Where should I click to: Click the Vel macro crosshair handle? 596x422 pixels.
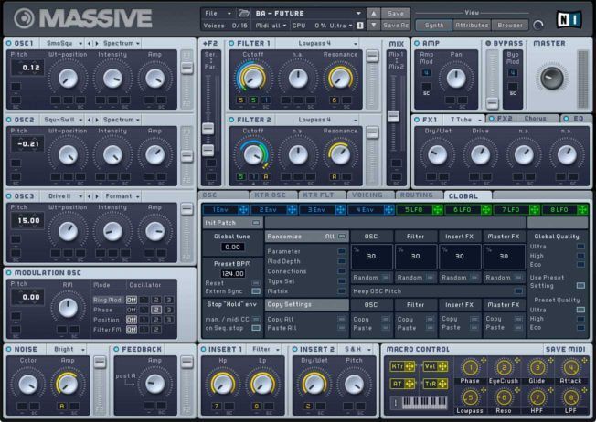tap(442, 366)
